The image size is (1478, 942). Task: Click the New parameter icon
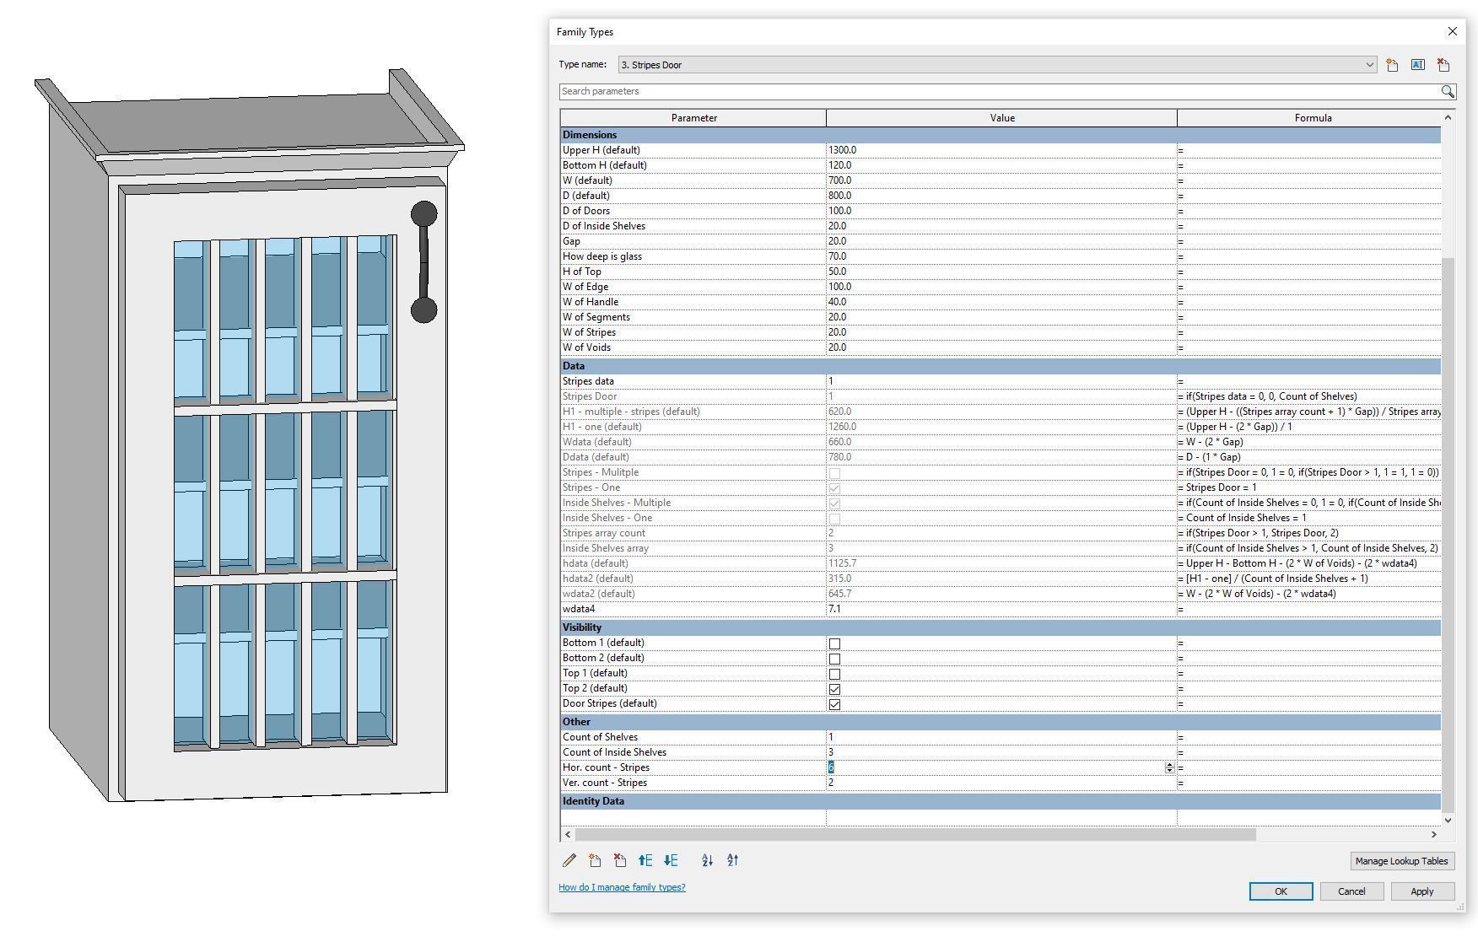pos(595,860)
